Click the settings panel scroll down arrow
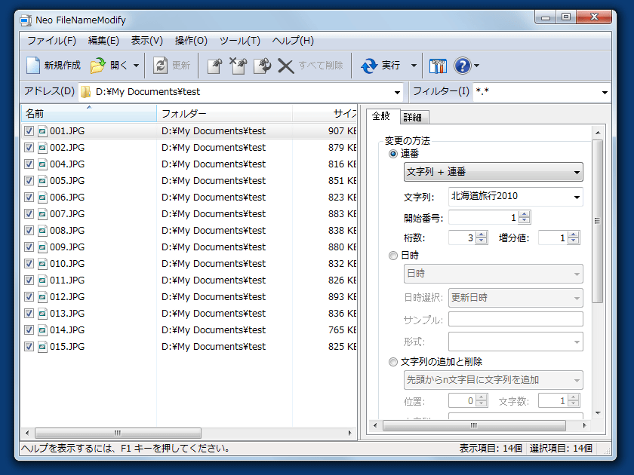634x475 pixels. coord(598,413)
